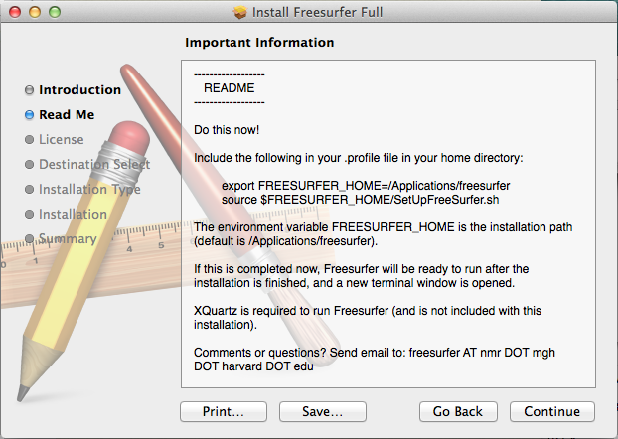The height and width of the screenshot is (439, 618).
Task: Click the Installation step label
Action: coord(73,215)
